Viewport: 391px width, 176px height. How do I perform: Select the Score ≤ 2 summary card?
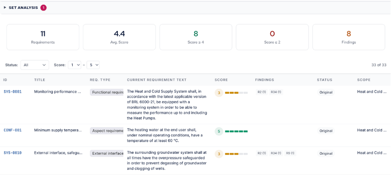[272, 37]
